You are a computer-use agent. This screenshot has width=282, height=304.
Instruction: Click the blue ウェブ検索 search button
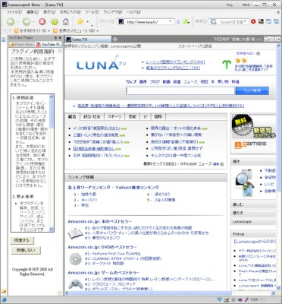pyautogui.click(x=252, y=90)
